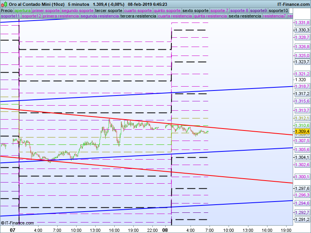Click the soporte 7 label
Image resolution: width=311 pixels, height=233 pixels.
click(x=219, y=10)
